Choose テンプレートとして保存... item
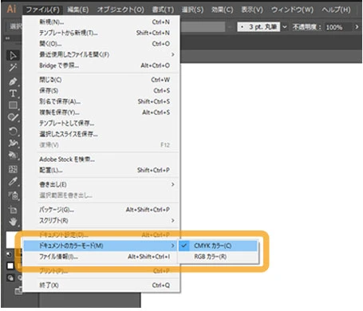The width and height of the screenshot is (363, 311). click(101, 124)
